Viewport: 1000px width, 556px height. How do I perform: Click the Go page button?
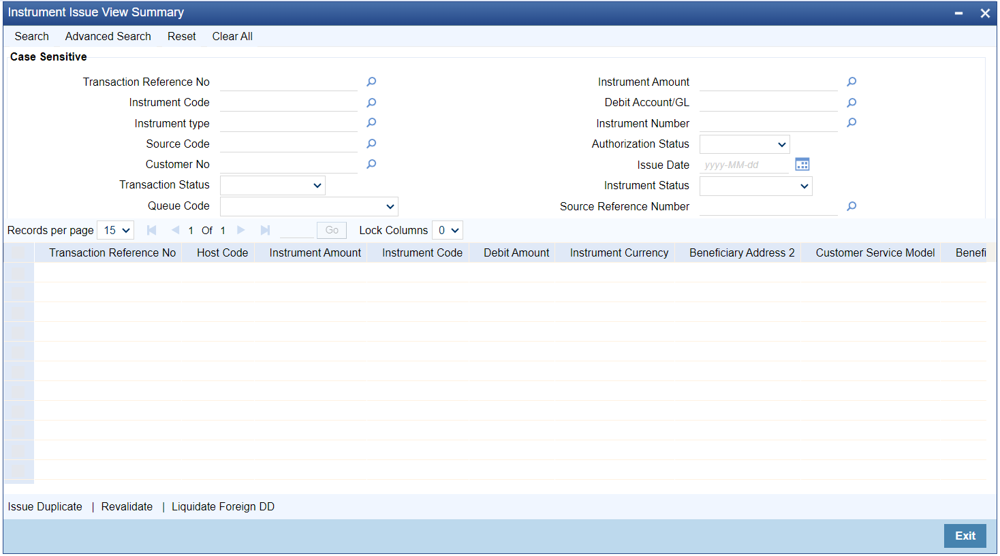pyautogui.click(x=332, y=230)
